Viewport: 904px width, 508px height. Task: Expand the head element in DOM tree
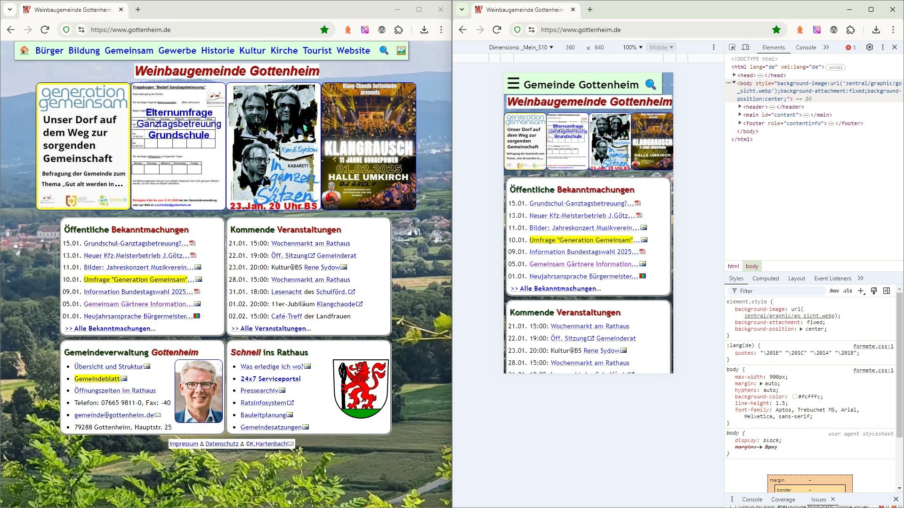pyautogui.click(x=734, y=75)
